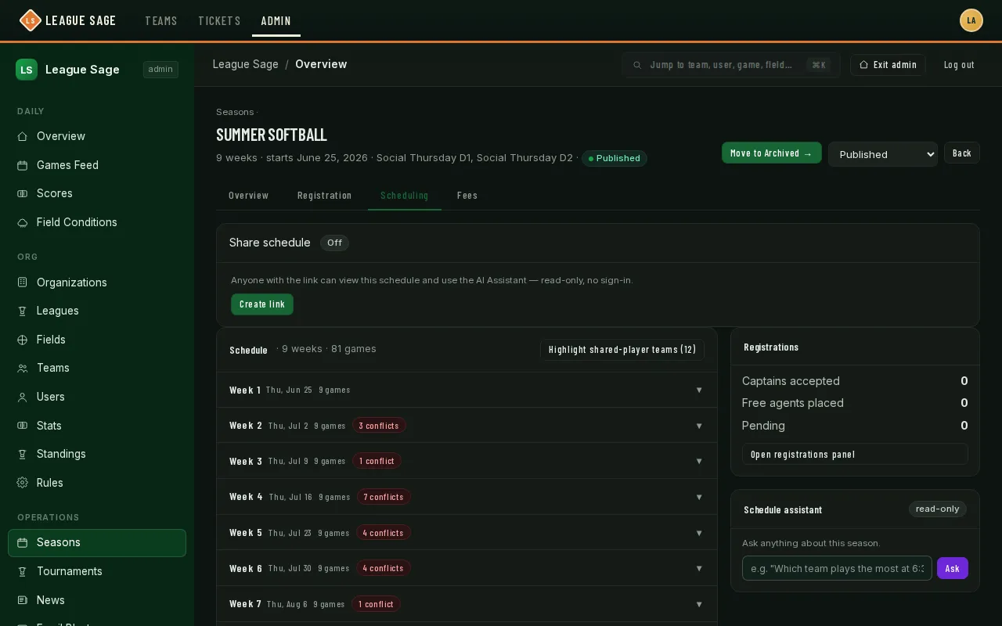Click the Exit admin button
This screenshot has height=626, width=1002.
click(888, 65)
